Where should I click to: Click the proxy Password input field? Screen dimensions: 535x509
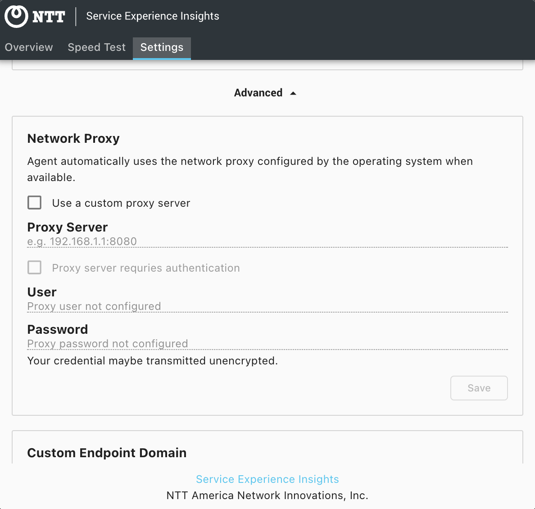coord(267,343)
